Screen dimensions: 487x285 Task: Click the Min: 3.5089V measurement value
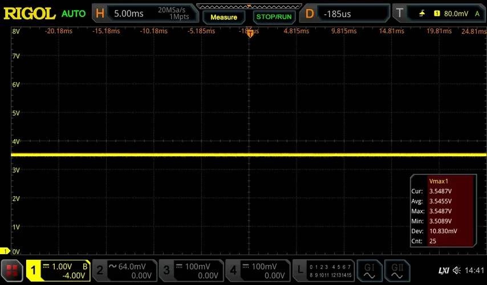[x=440, y=221]
